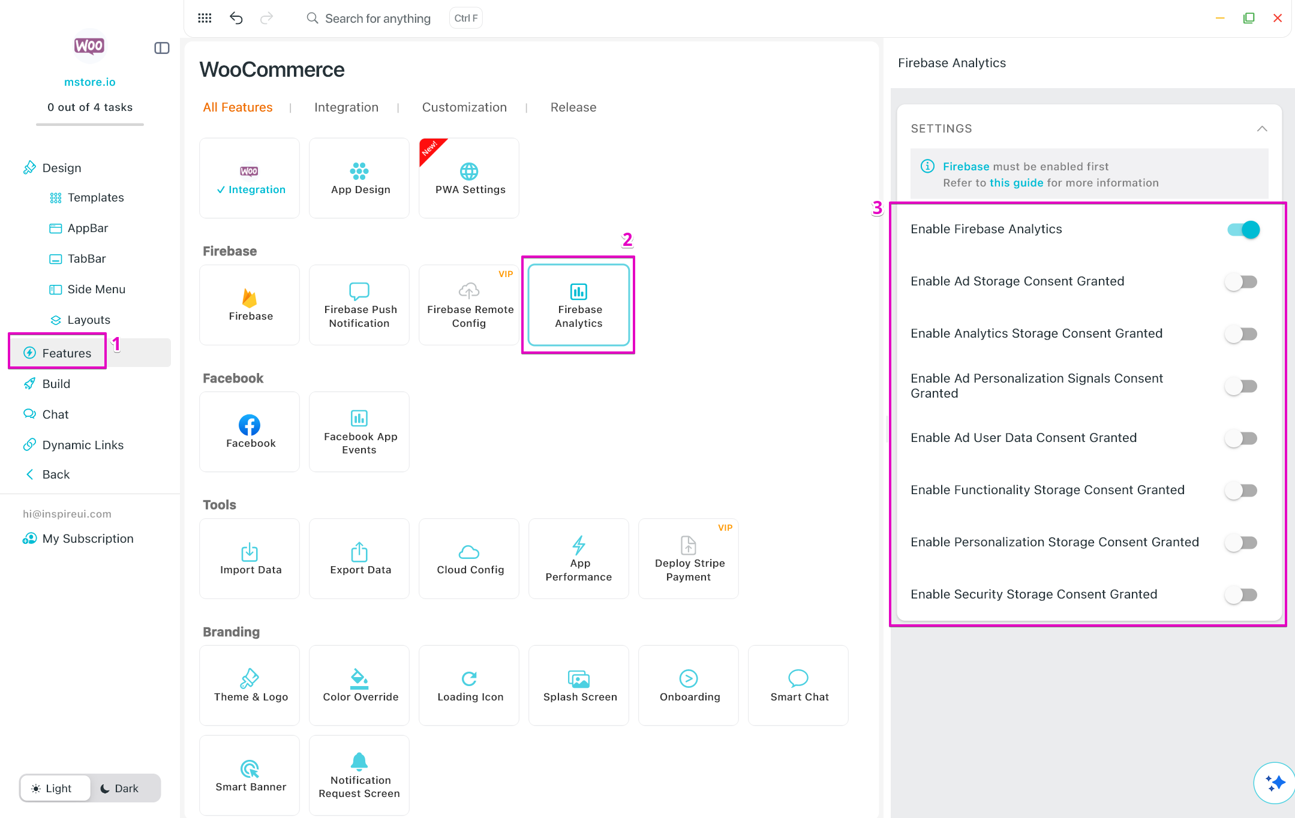Turn on Security Storage Consent Granted
Screen dimensions: 1295x818
1240,594
